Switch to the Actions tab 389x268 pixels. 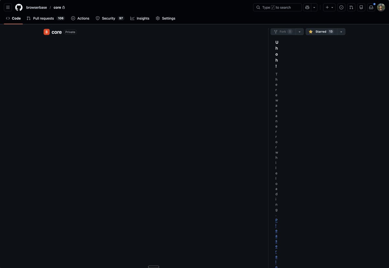(x=80, y=18)
